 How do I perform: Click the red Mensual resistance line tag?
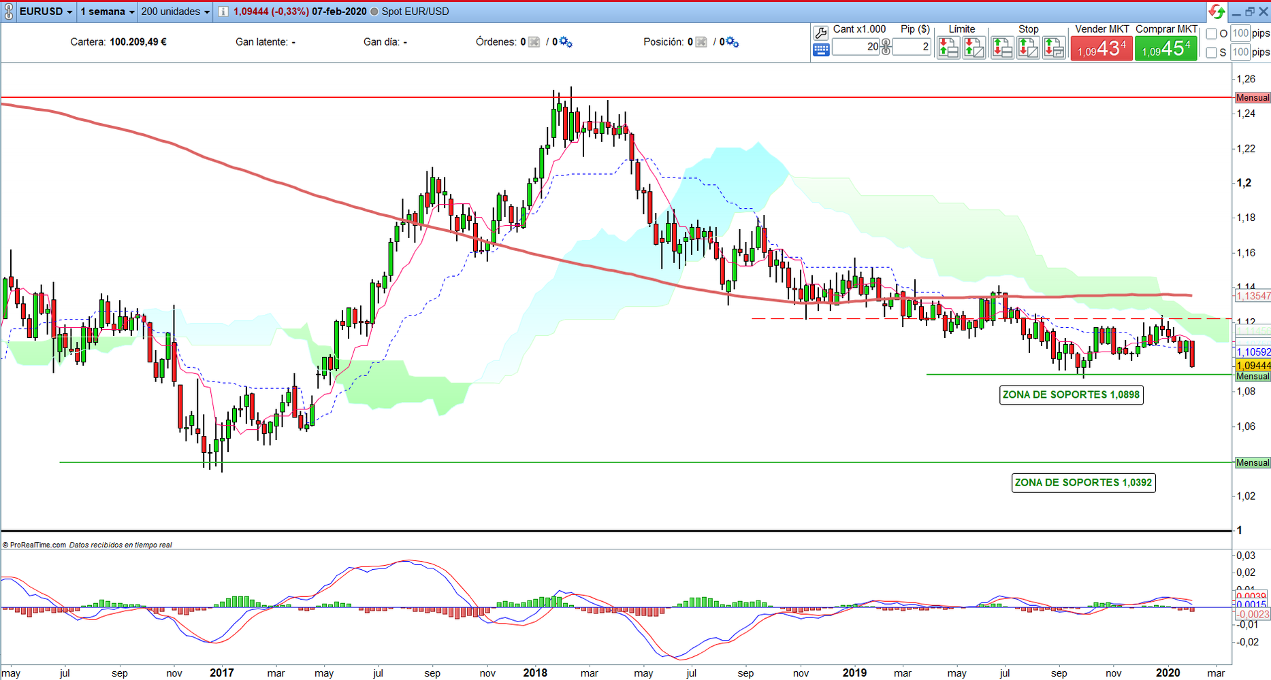[1253, 98]
